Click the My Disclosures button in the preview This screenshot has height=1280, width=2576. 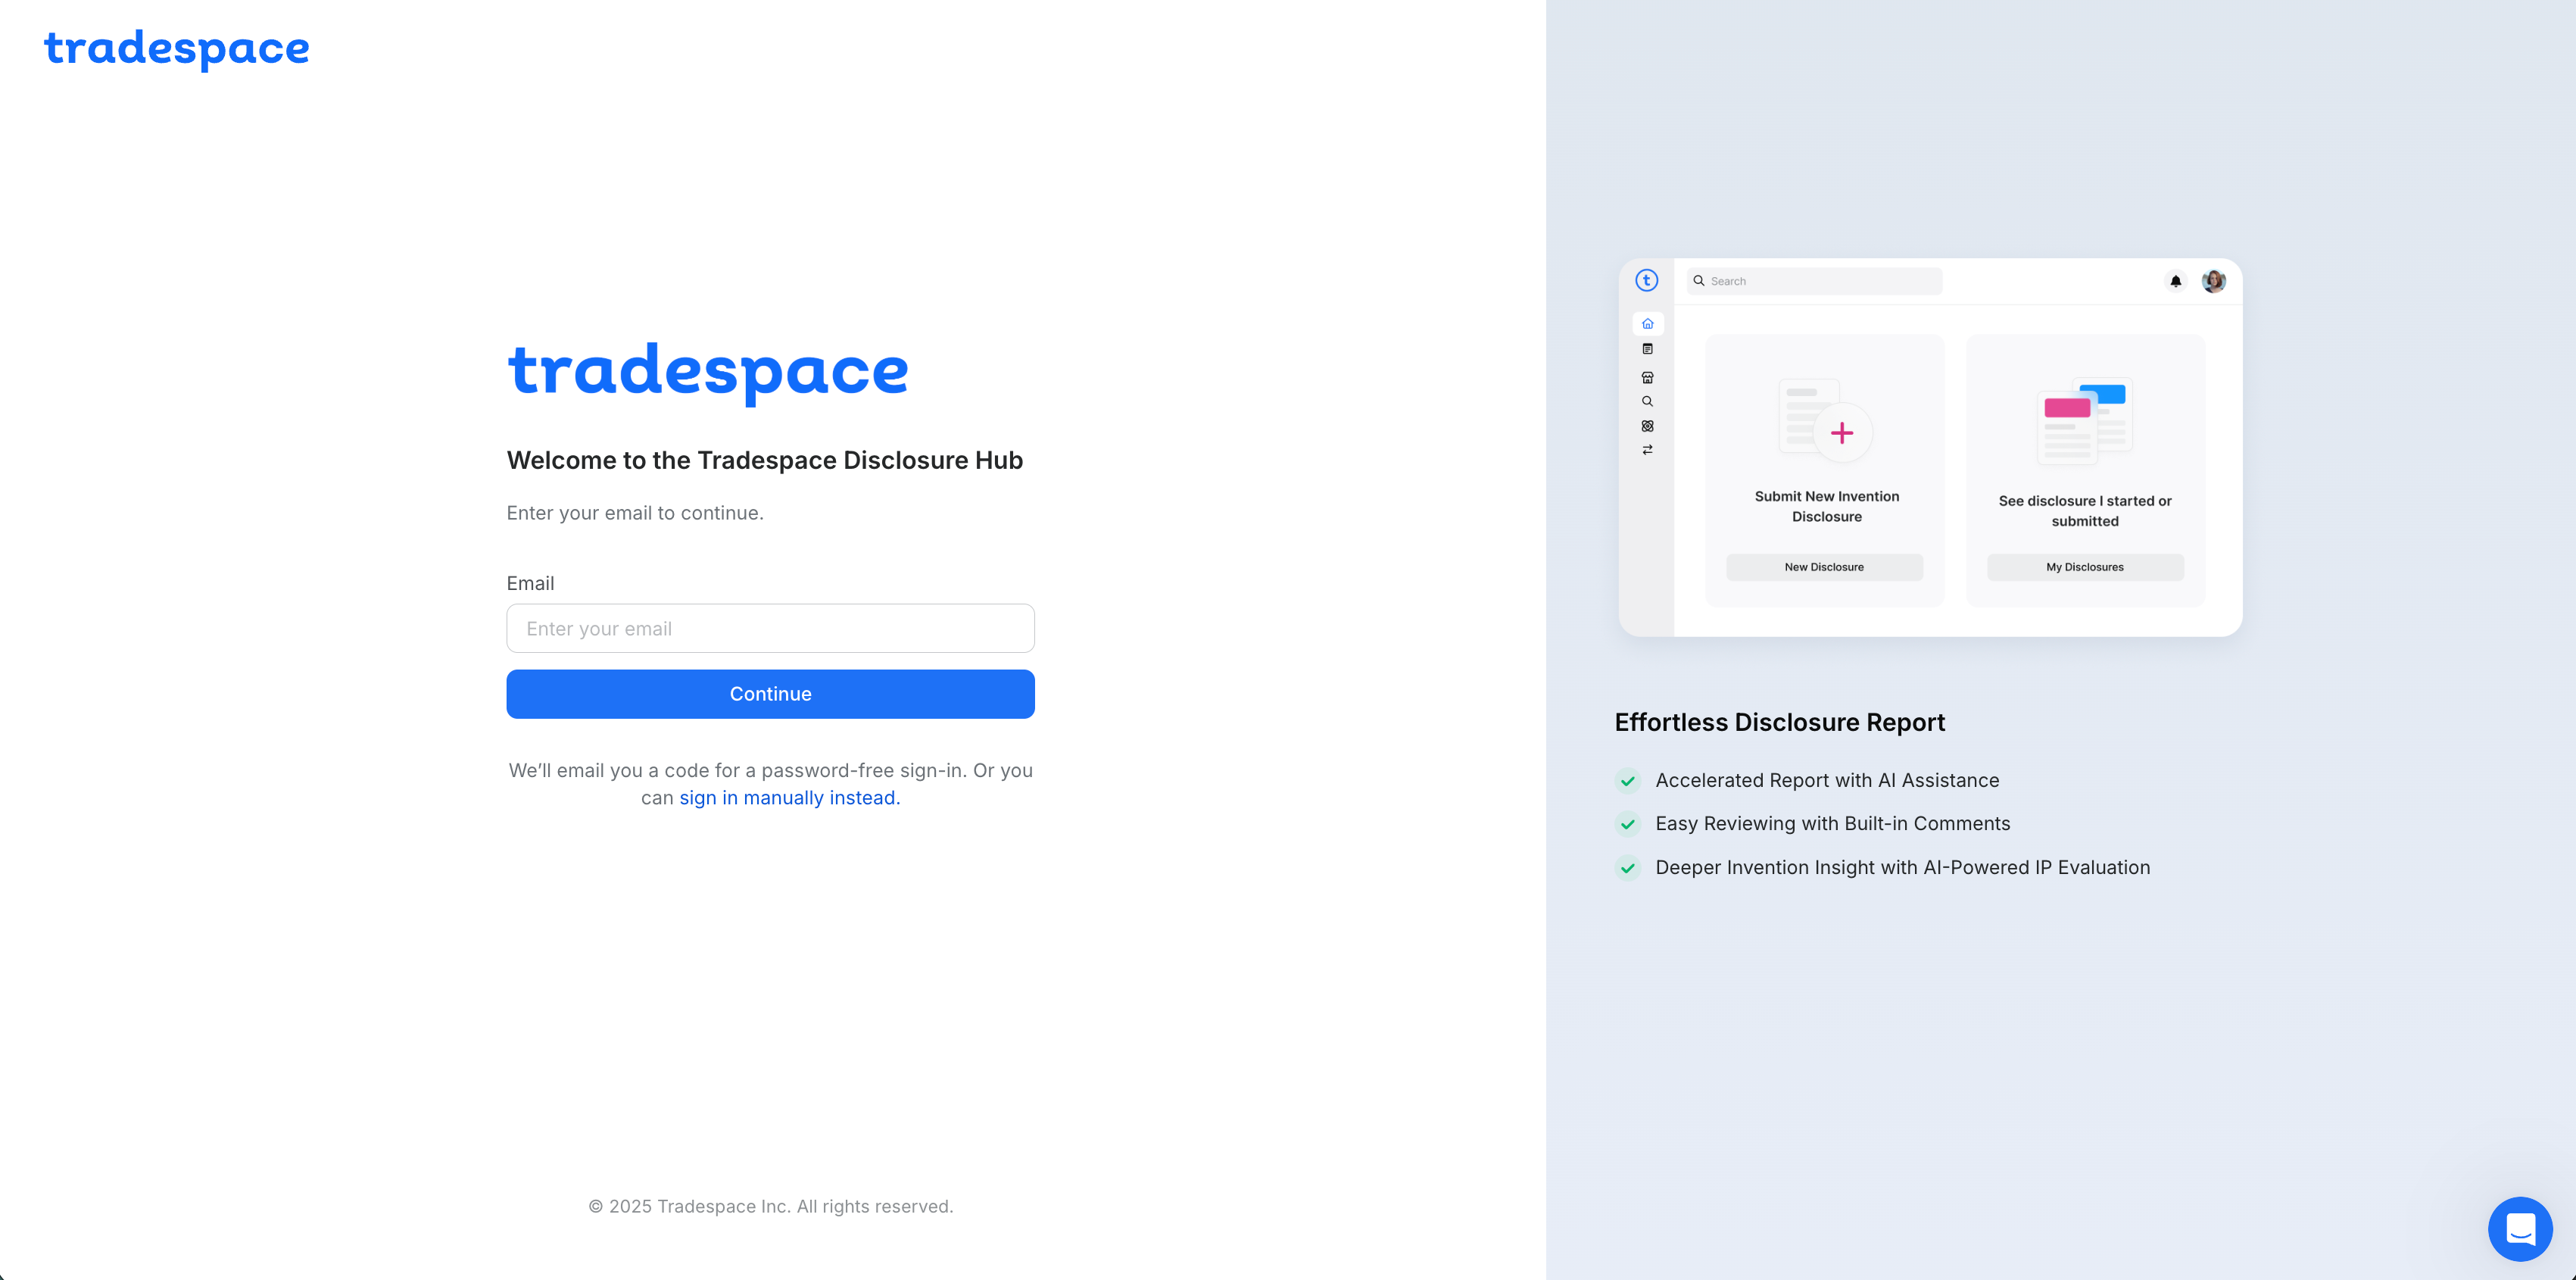coord(2085,567)
